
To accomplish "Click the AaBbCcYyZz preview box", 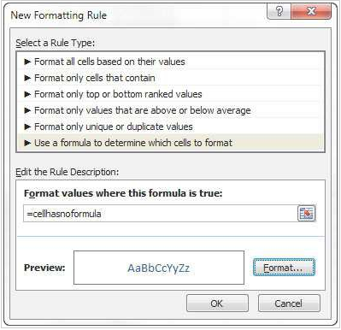I will tap(159, 268).
